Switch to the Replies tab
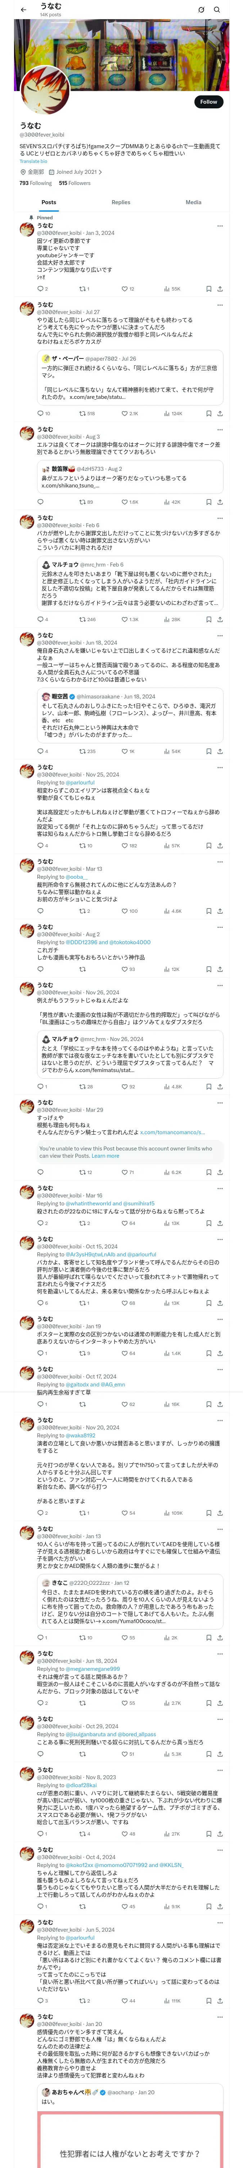This screenshot has height=2168, width=243. (121, 202)
